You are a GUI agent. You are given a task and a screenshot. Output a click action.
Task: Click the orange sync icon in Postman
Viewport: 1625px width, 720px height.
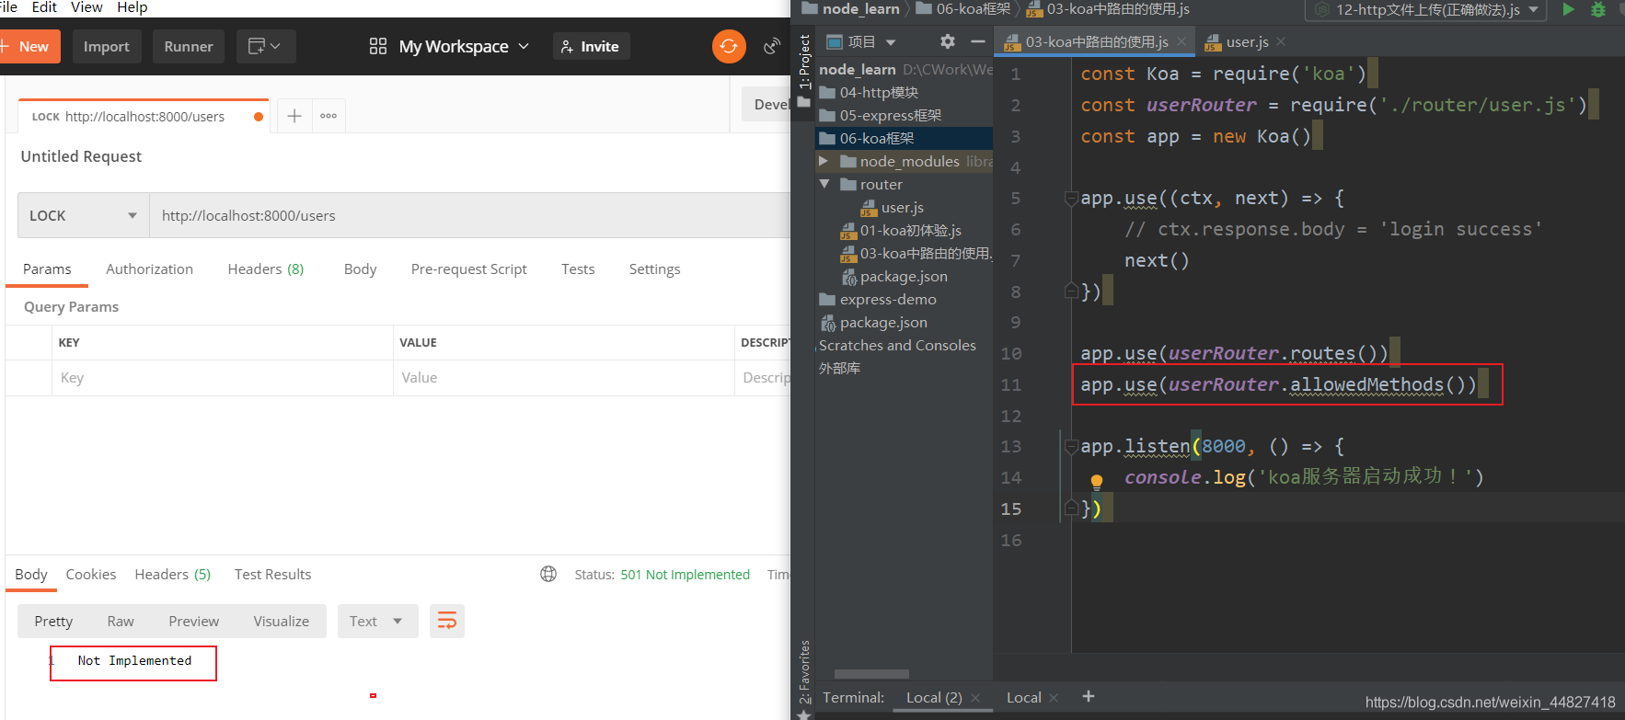(x=729, y=46)
